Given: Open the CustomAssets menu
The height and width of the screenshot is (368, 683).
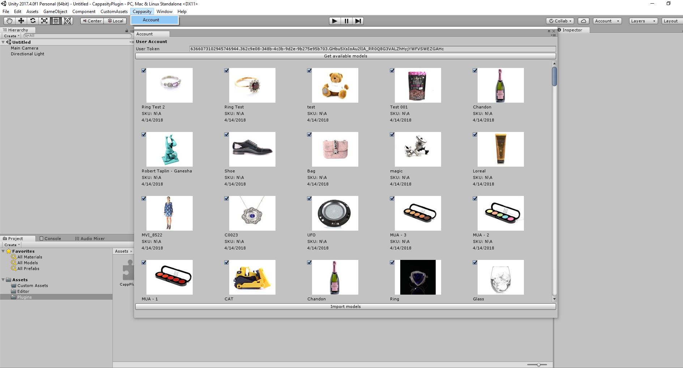Looking at the screenshot, I should coord(114,12).
